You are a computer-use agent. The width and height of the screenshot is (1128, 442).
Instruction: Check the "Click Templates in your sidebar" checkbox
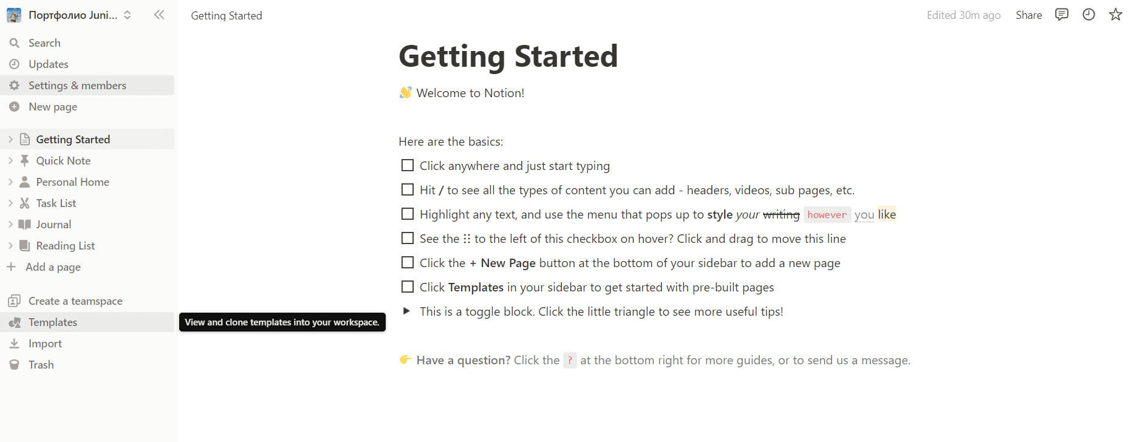(x=408, y=287)
